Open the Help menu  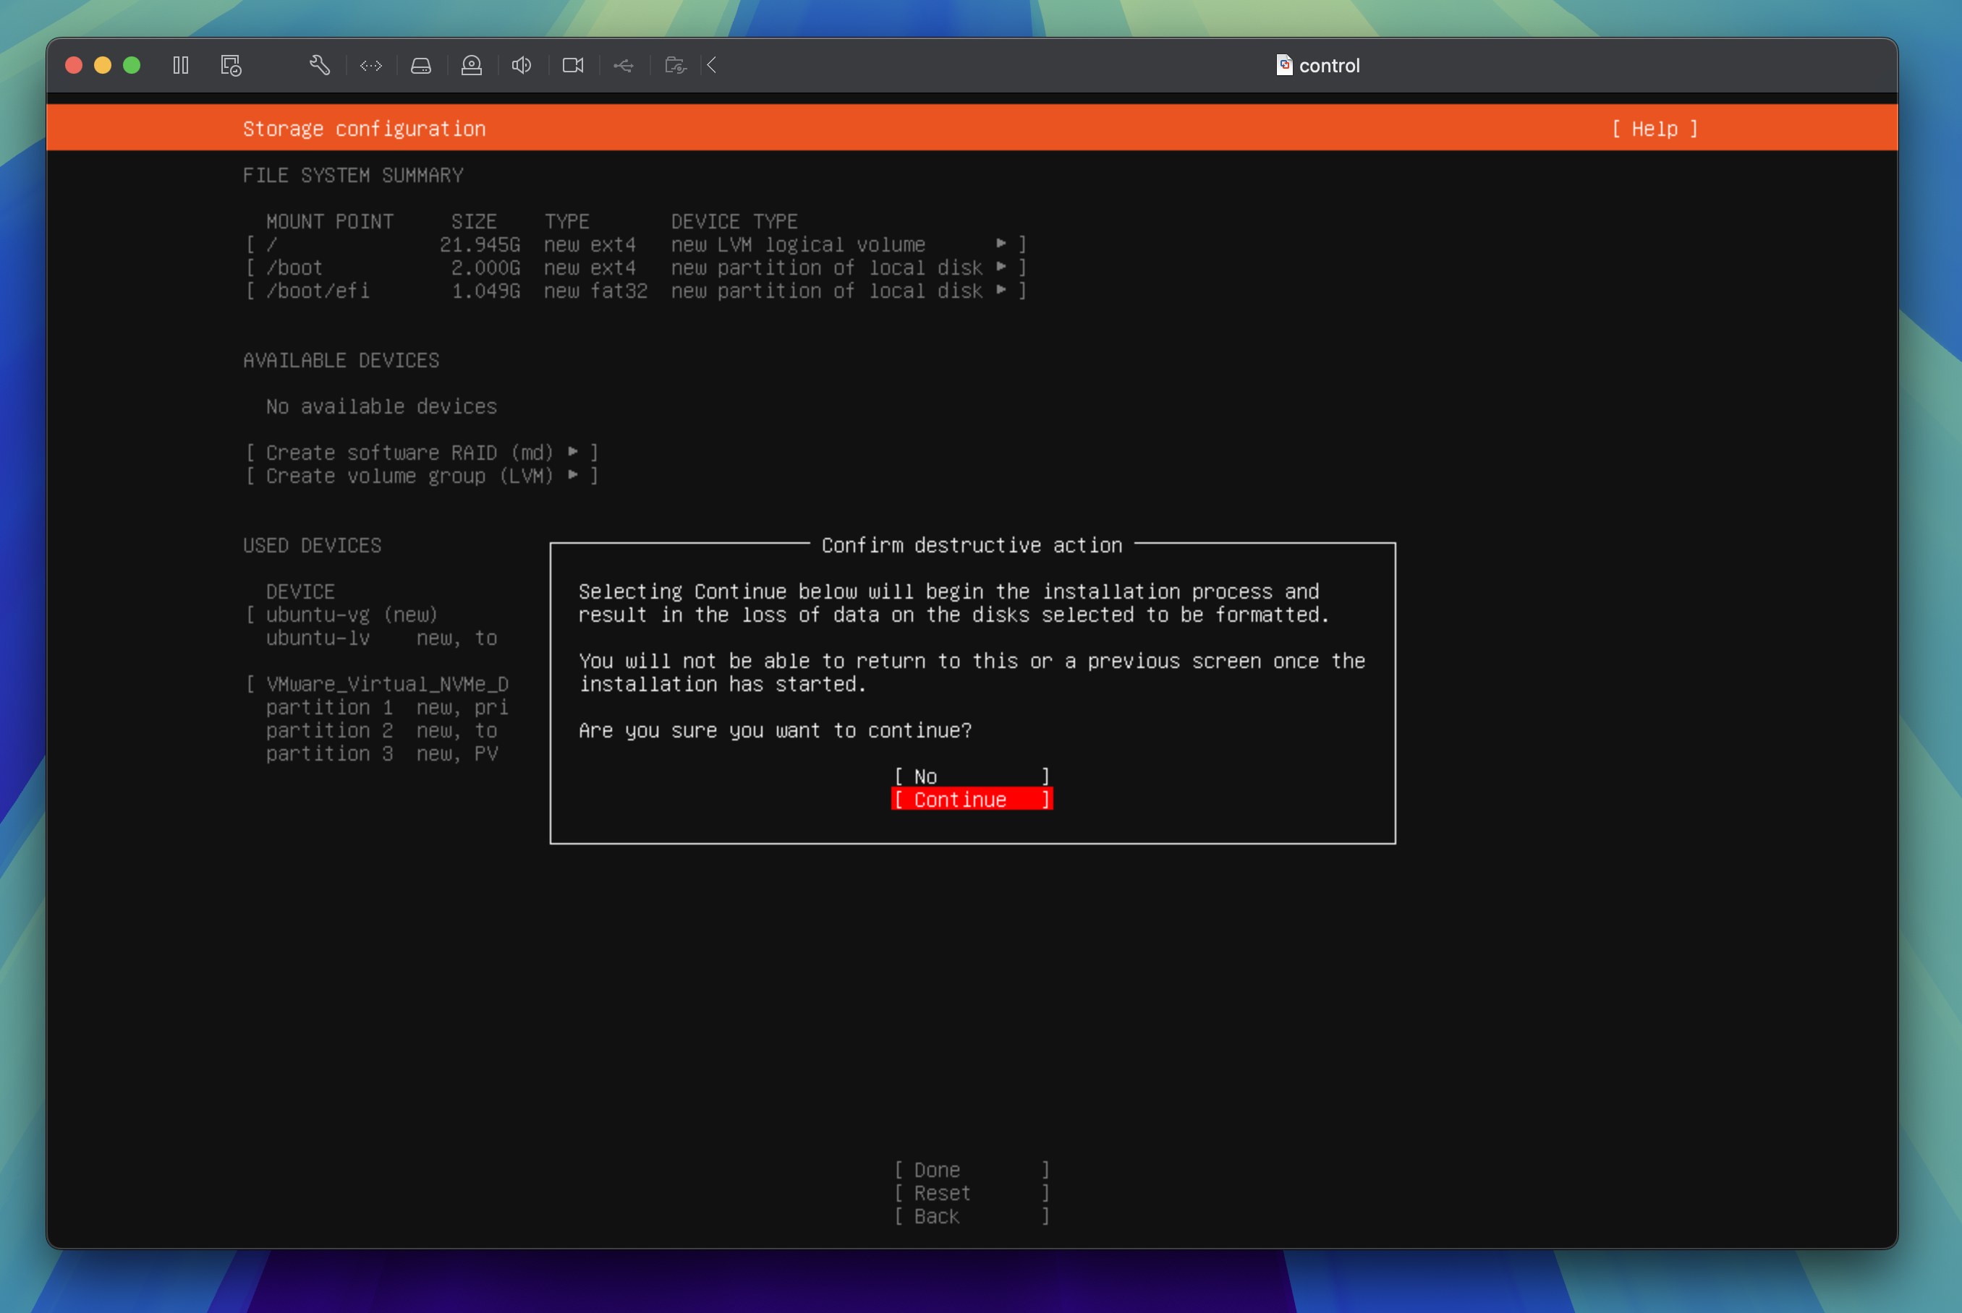click(1655, 128)
